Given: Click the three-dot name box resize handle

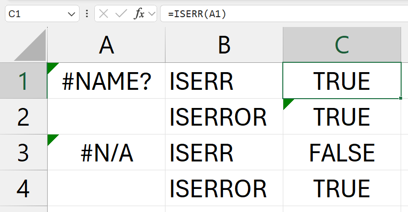Looking at the screenshot, I should tap(87, 14).
